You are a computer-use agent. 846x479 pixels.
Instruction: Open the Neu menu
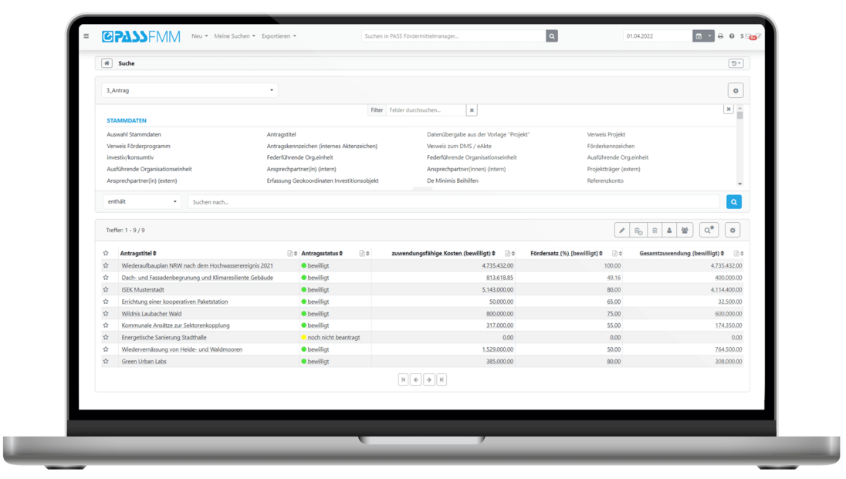tap(199, 36)
